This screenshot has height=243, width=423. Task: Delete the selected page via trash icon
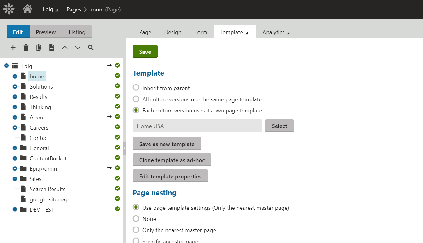point(26,48)
